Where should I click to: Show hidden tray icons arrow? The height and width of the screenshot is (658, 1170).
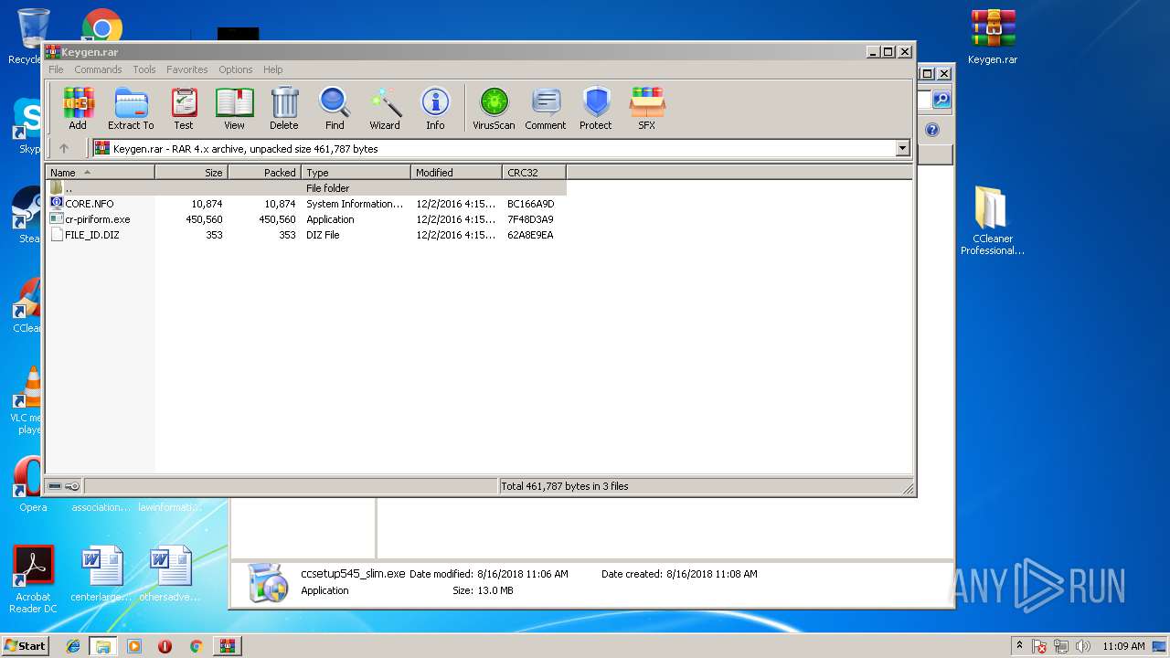tap(1019, 645)
